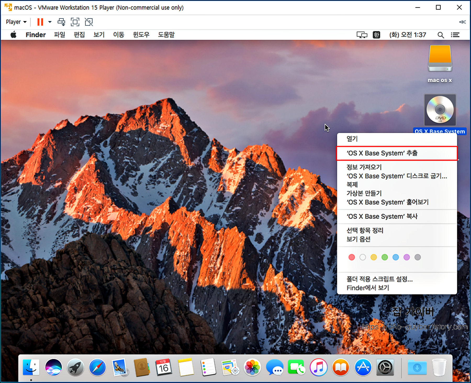Choose 'OS X Base System' 훑어보기
The image size is (471, 383).
[397, 202]
